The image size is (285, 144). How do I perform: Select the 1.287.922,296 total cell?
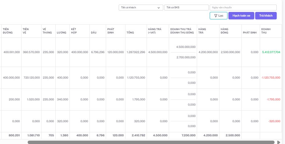pyautogui.click(x=136, y=52)
